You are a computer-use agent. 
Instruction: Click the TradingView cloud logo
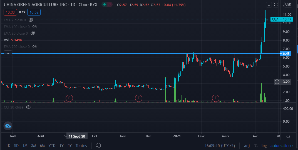click(x=8, y=126)
